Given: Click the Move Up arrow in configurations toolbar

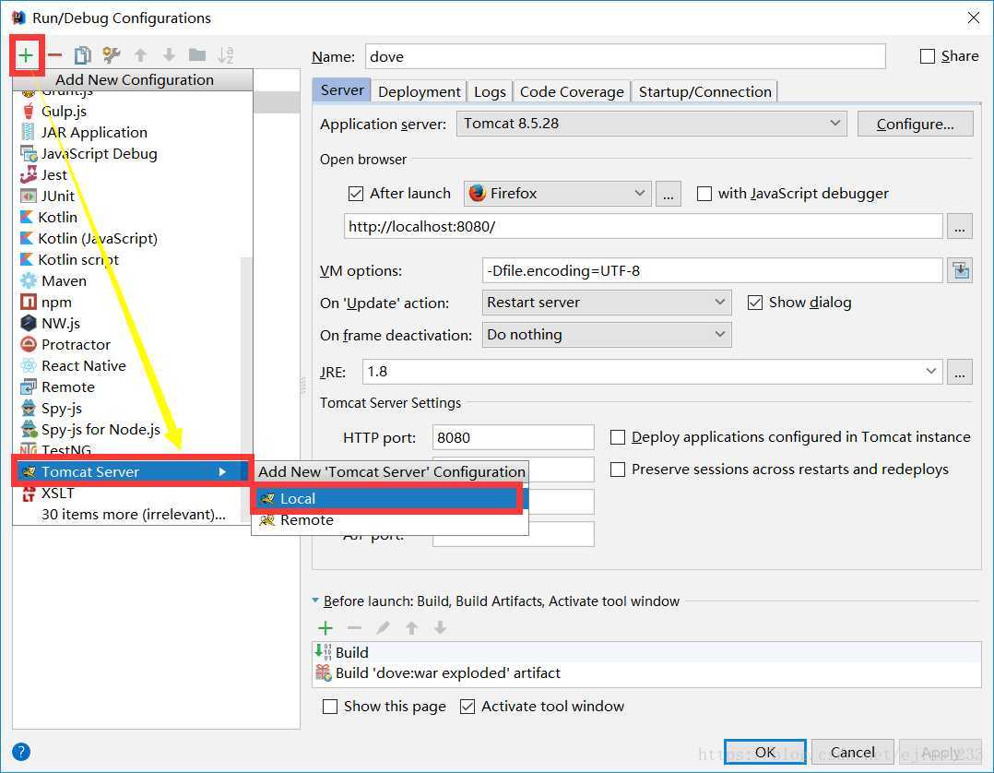Looking at the screenshot, I should [141, 55].
